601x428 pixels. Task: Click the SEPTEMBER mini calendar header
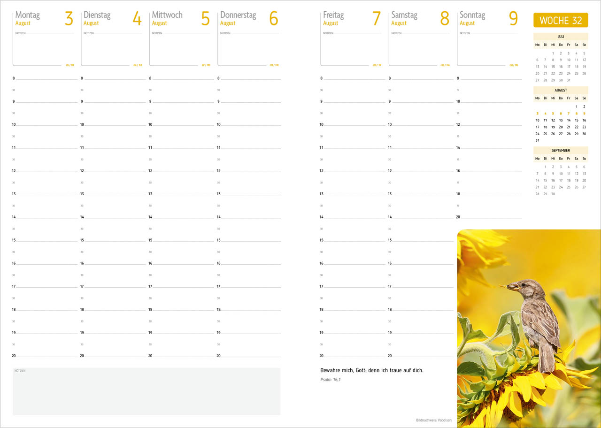[561, 151]
